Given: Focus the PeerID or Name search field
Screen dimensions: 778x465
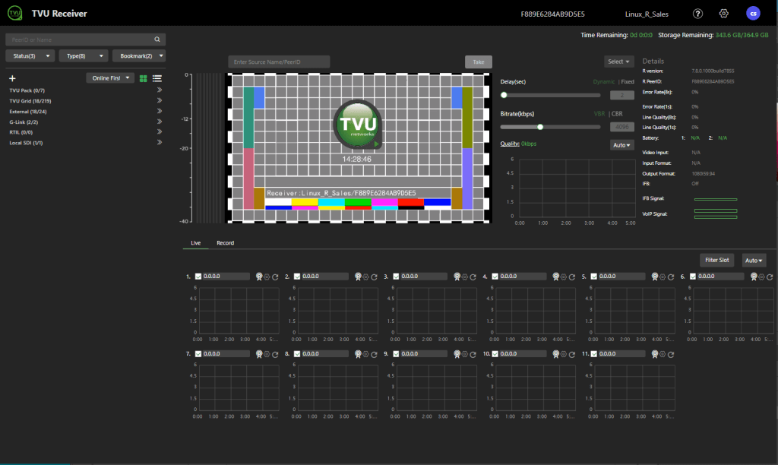Looking at the screenshot, I should pyautogui.click(x=85, y=40).
